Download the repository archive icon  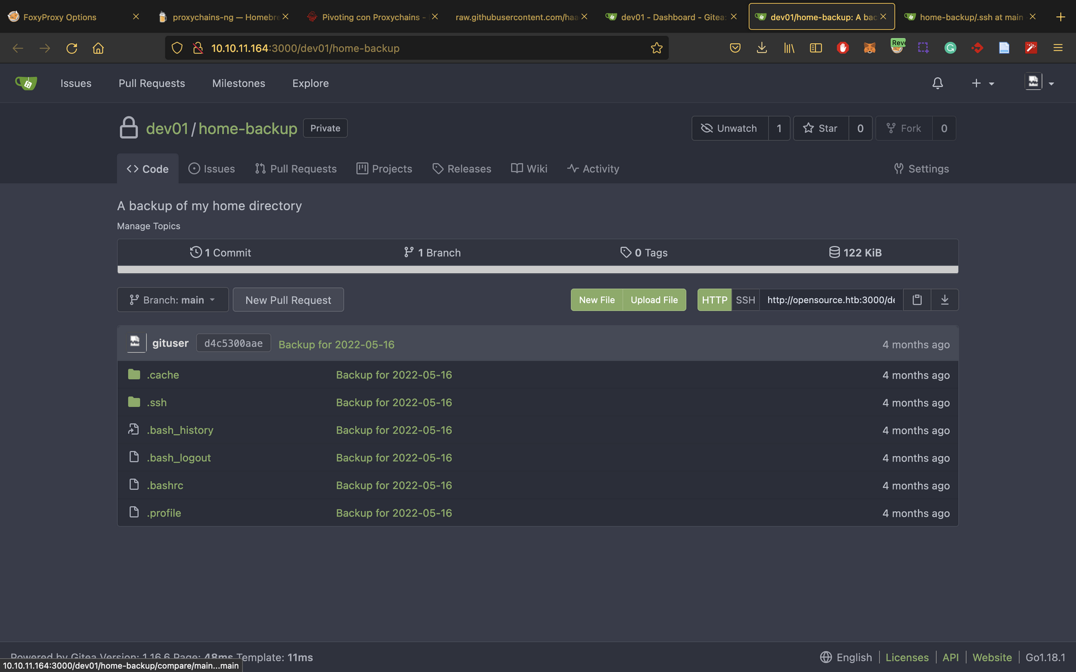click(945, 300)
